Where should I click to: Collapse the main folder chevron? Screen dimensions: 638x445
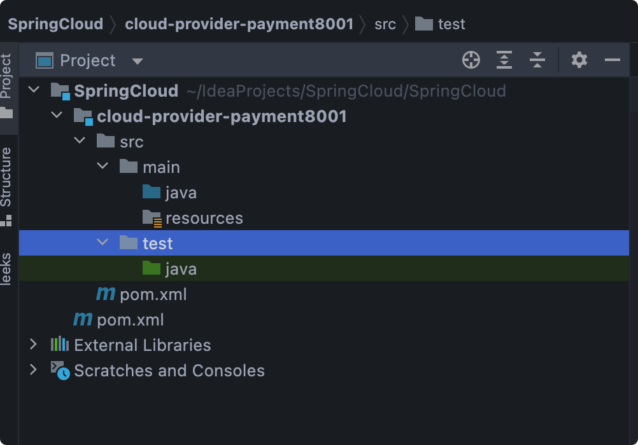pos(103,167)
